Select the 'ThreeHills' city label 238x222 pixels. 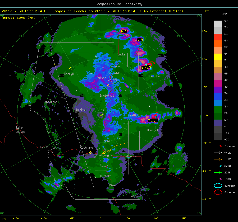coord(133,115)
